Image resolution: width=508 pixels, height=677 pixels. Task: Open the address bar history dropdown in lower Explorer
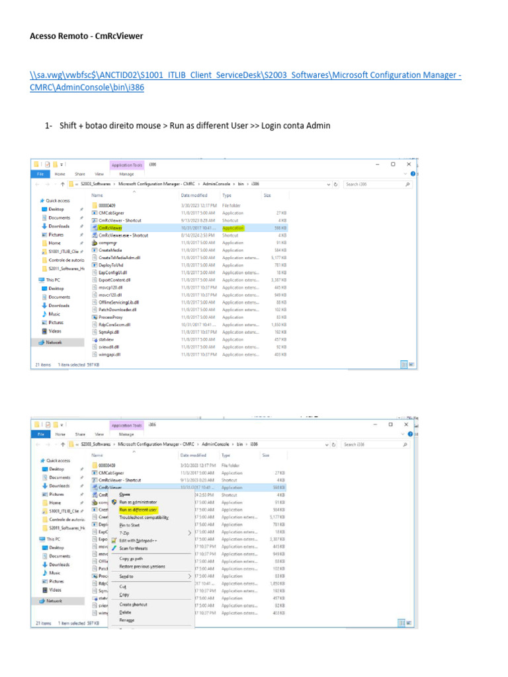pos(327,445)
